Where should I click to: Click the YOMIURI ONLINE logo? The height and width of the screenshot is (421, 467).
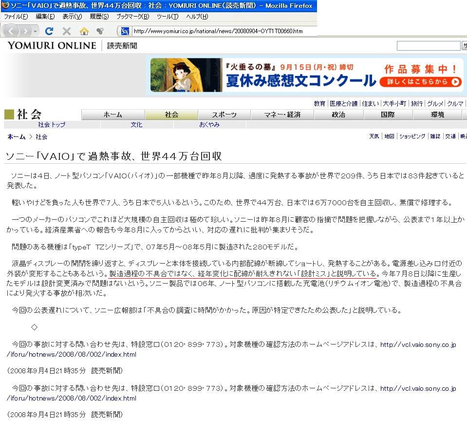[52, 45]
